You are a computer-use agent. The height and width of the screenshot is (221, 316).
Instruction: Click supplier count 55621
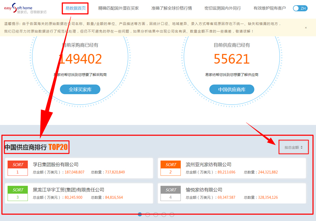click(232, 59)
